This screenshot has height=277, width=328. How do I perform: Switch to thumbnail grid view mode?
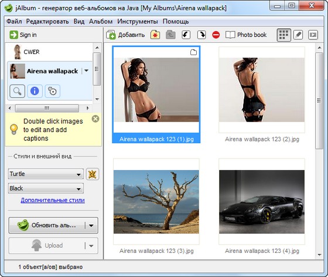coord(283,35)
